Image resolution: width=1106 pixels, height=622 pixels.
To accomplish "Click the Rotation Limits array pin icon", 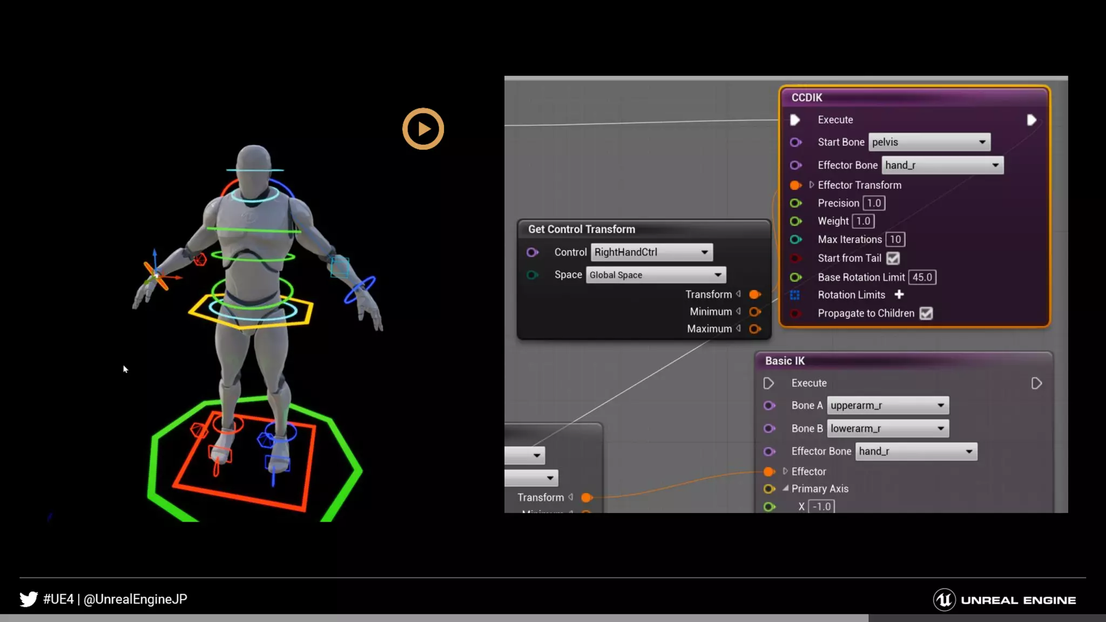I will tap(795, 295).
